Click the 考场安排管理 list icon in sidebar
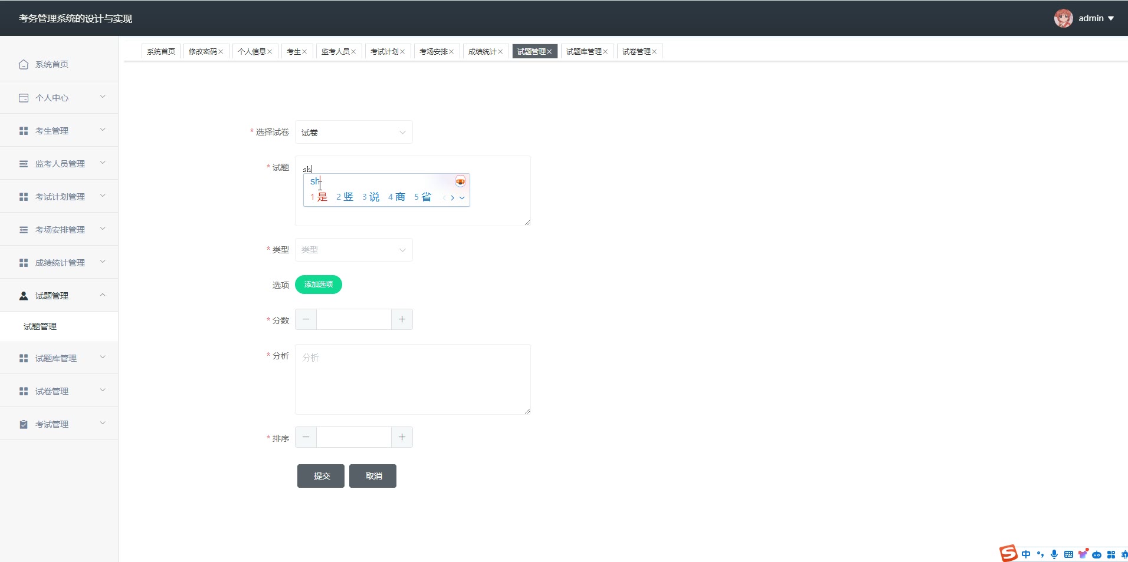This screenshot has width=1128, height=562. (24, 230)
